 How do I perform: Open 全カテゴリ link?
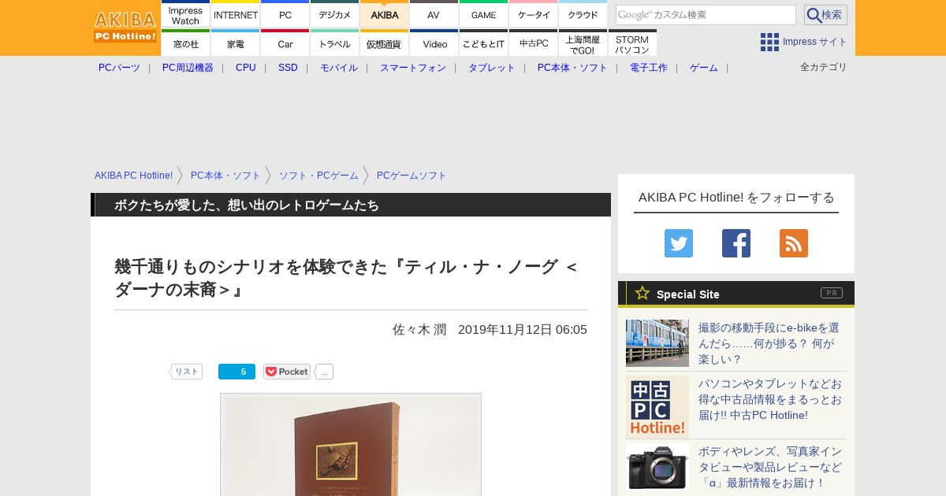[x=824, y=67]
